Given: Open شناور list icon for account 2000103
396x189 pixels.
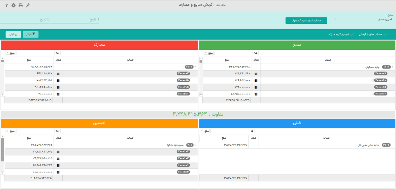Looking at the screenshot, I should (x=58, y=158).
